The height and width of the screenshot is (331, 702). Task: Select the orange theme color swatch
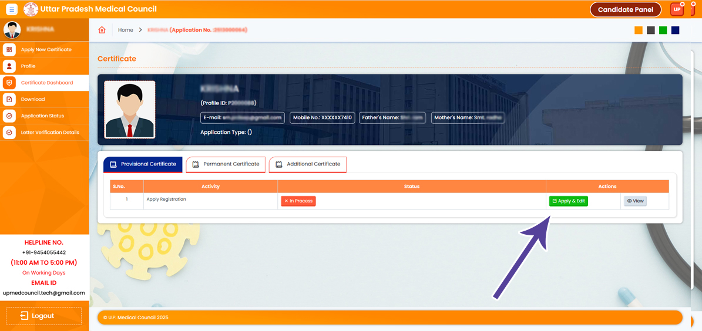tap(639, 31)
